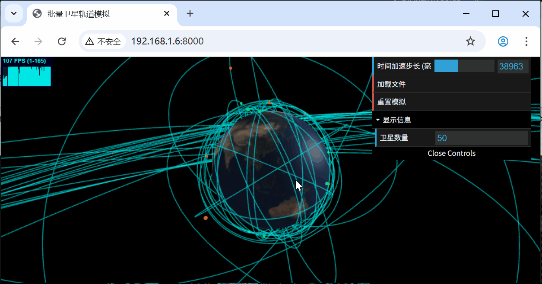
Task: Click Close Controls
Action: (452, 153)
